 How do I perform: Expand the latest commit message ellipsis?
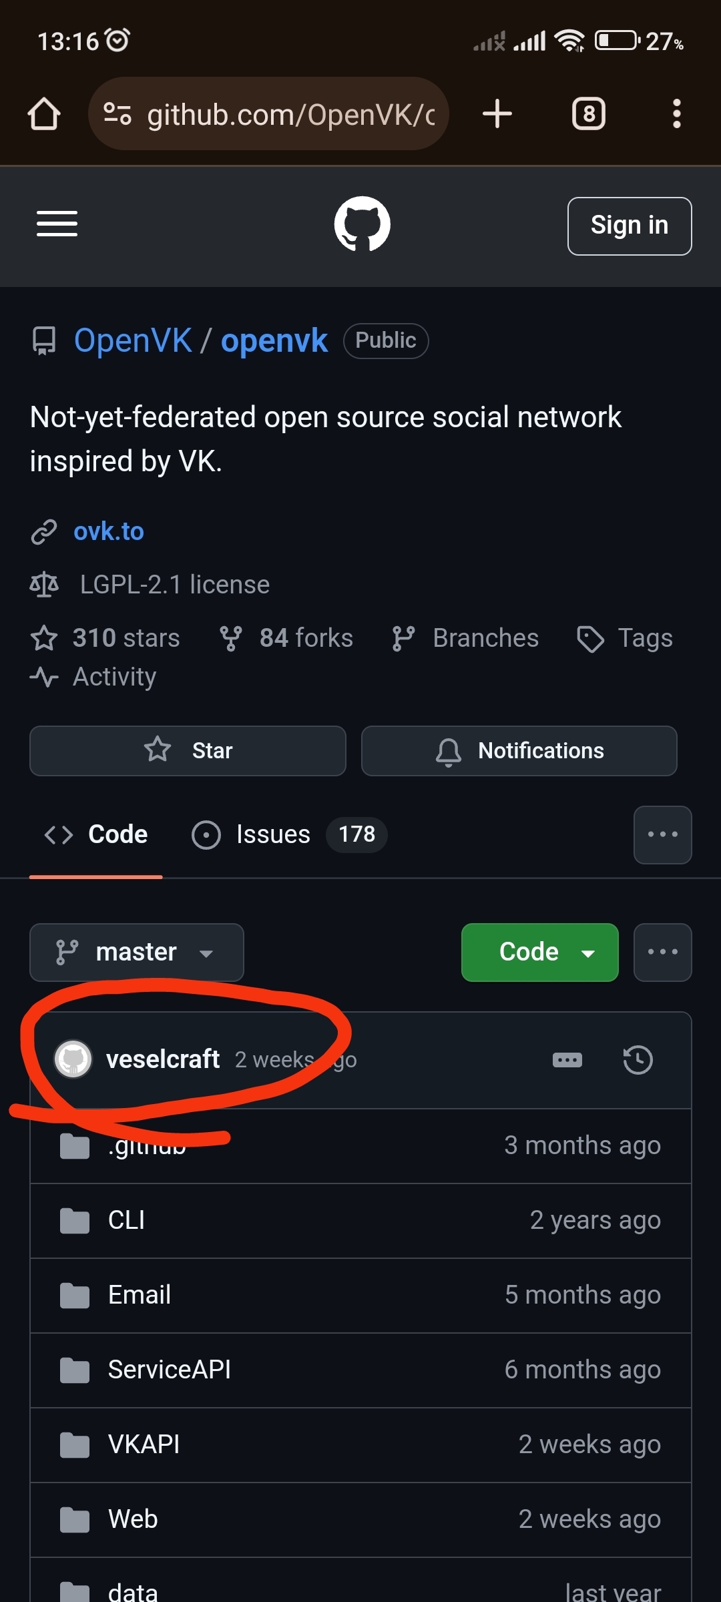(x=567, y=1059)
